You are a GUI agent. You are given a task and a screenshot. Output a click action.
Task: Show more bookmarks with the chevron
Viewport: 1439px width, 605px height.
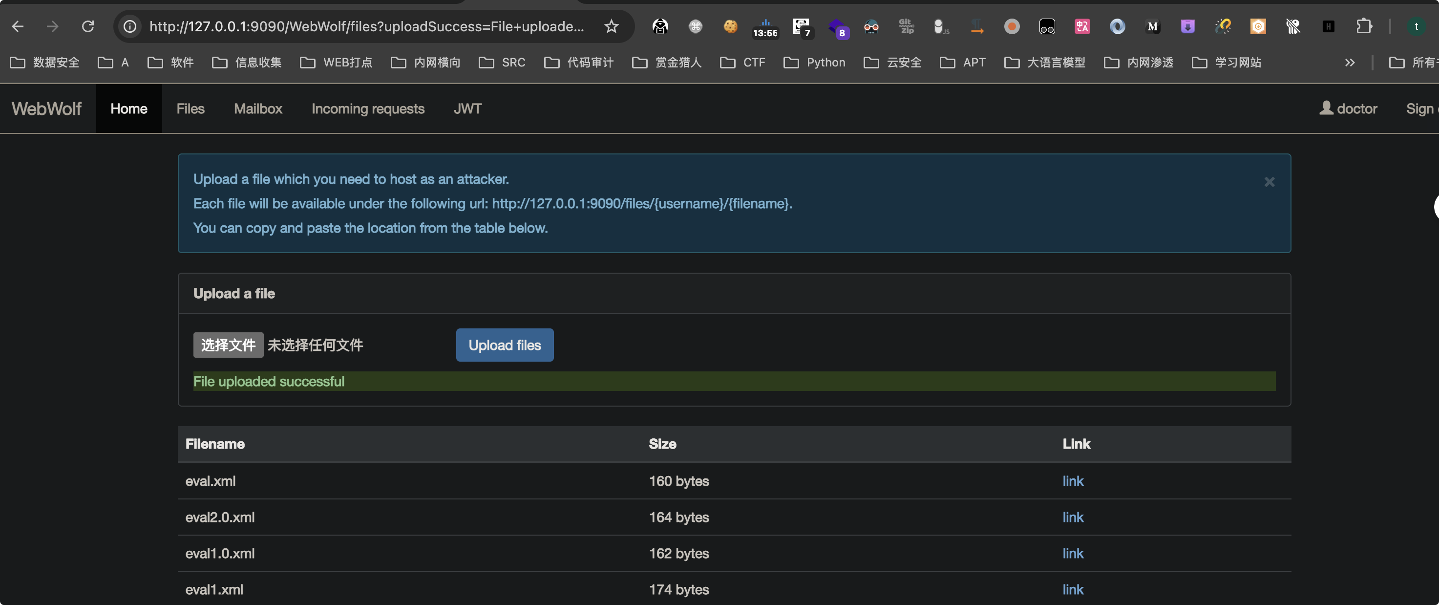click(x=1350, y=63)
